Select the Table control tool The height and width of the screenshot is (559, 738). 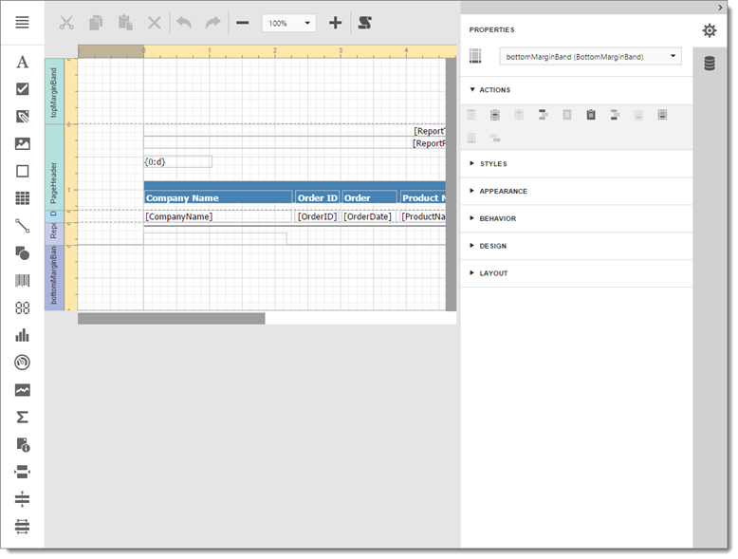coord(23,198)
